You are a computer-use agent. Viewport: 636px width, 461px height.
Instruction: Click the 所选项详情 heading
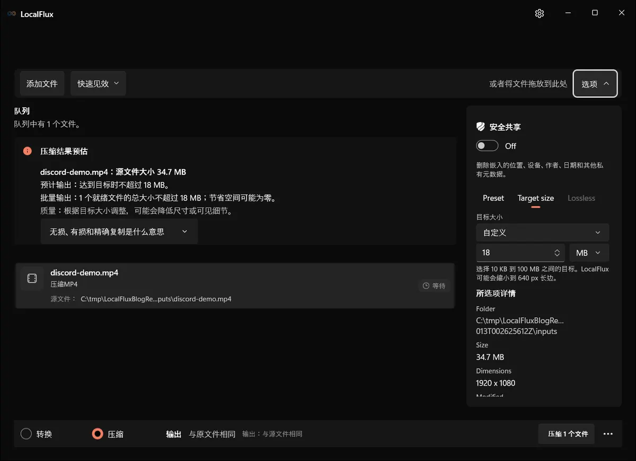pos(496,293)
